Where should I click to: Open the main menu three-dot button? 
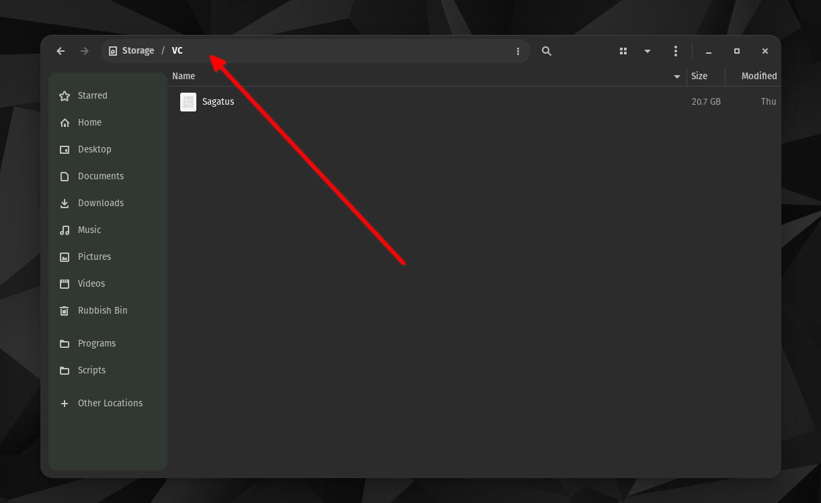pyautogui.click(x=676, y=51)
